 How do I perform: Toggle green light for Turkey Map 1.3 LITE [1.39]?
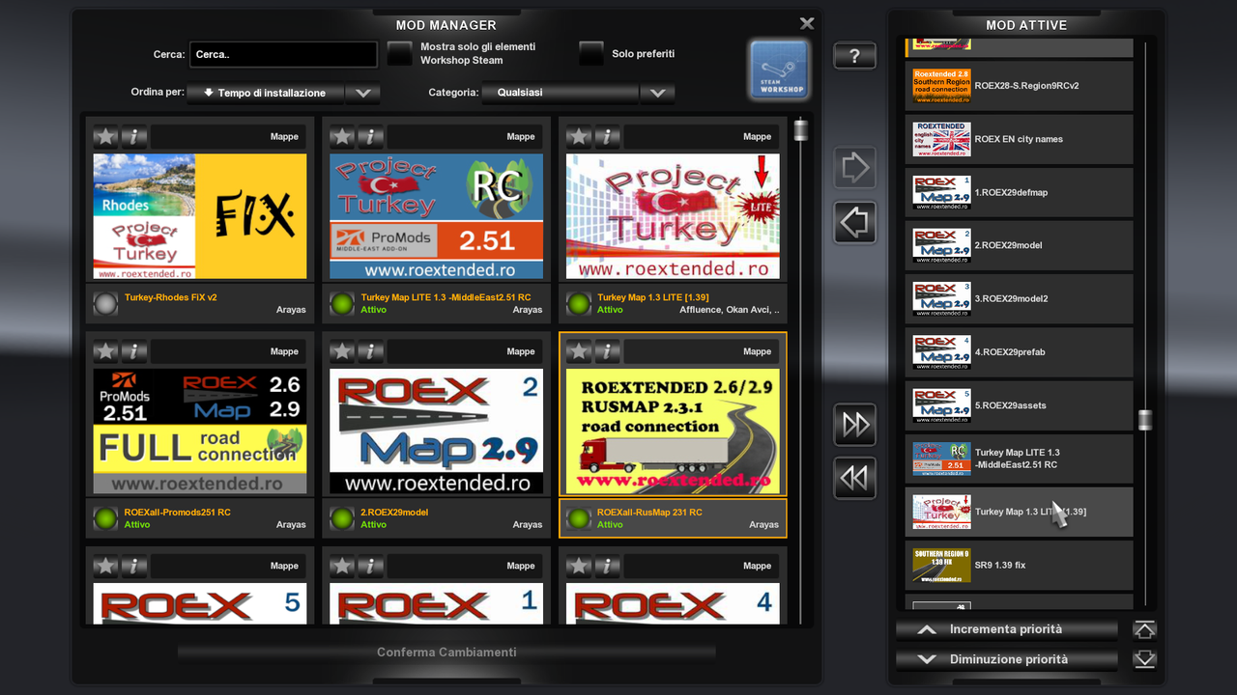(x=579, y=304)
